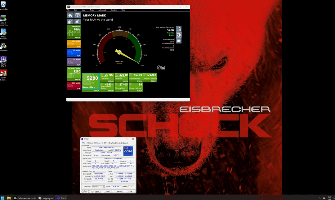Image resolution: width=335 pixels, height=200 pixels.
Task: Open the Advanced menu
Action: [102, 10]
